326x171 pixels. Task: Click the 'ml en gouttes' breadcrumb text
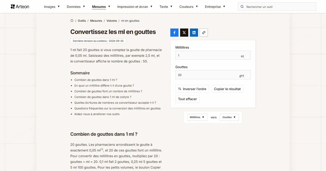(x=130, y=21)
